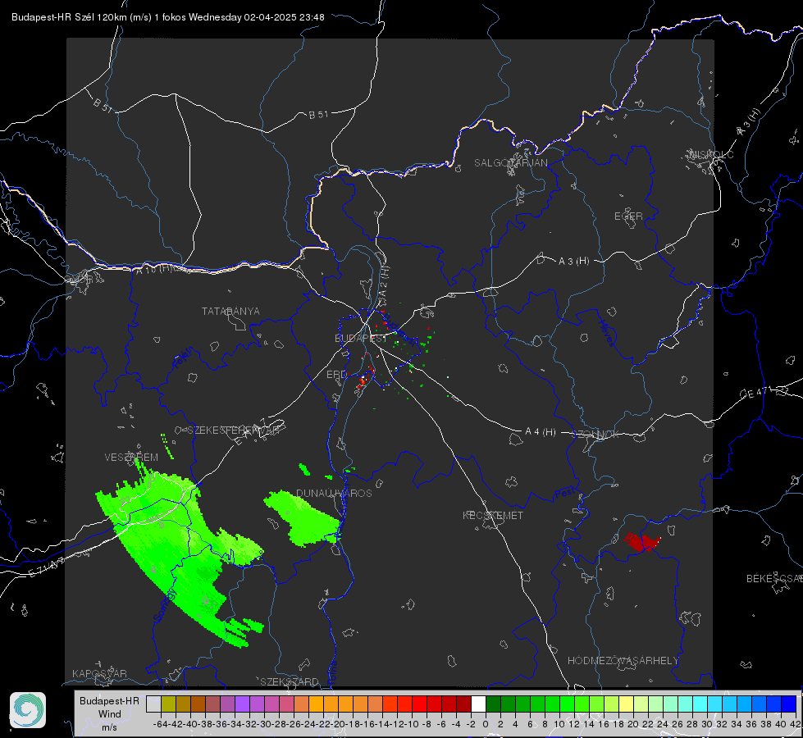Select the olive swatch between -64 and -42

pos(168,704)
